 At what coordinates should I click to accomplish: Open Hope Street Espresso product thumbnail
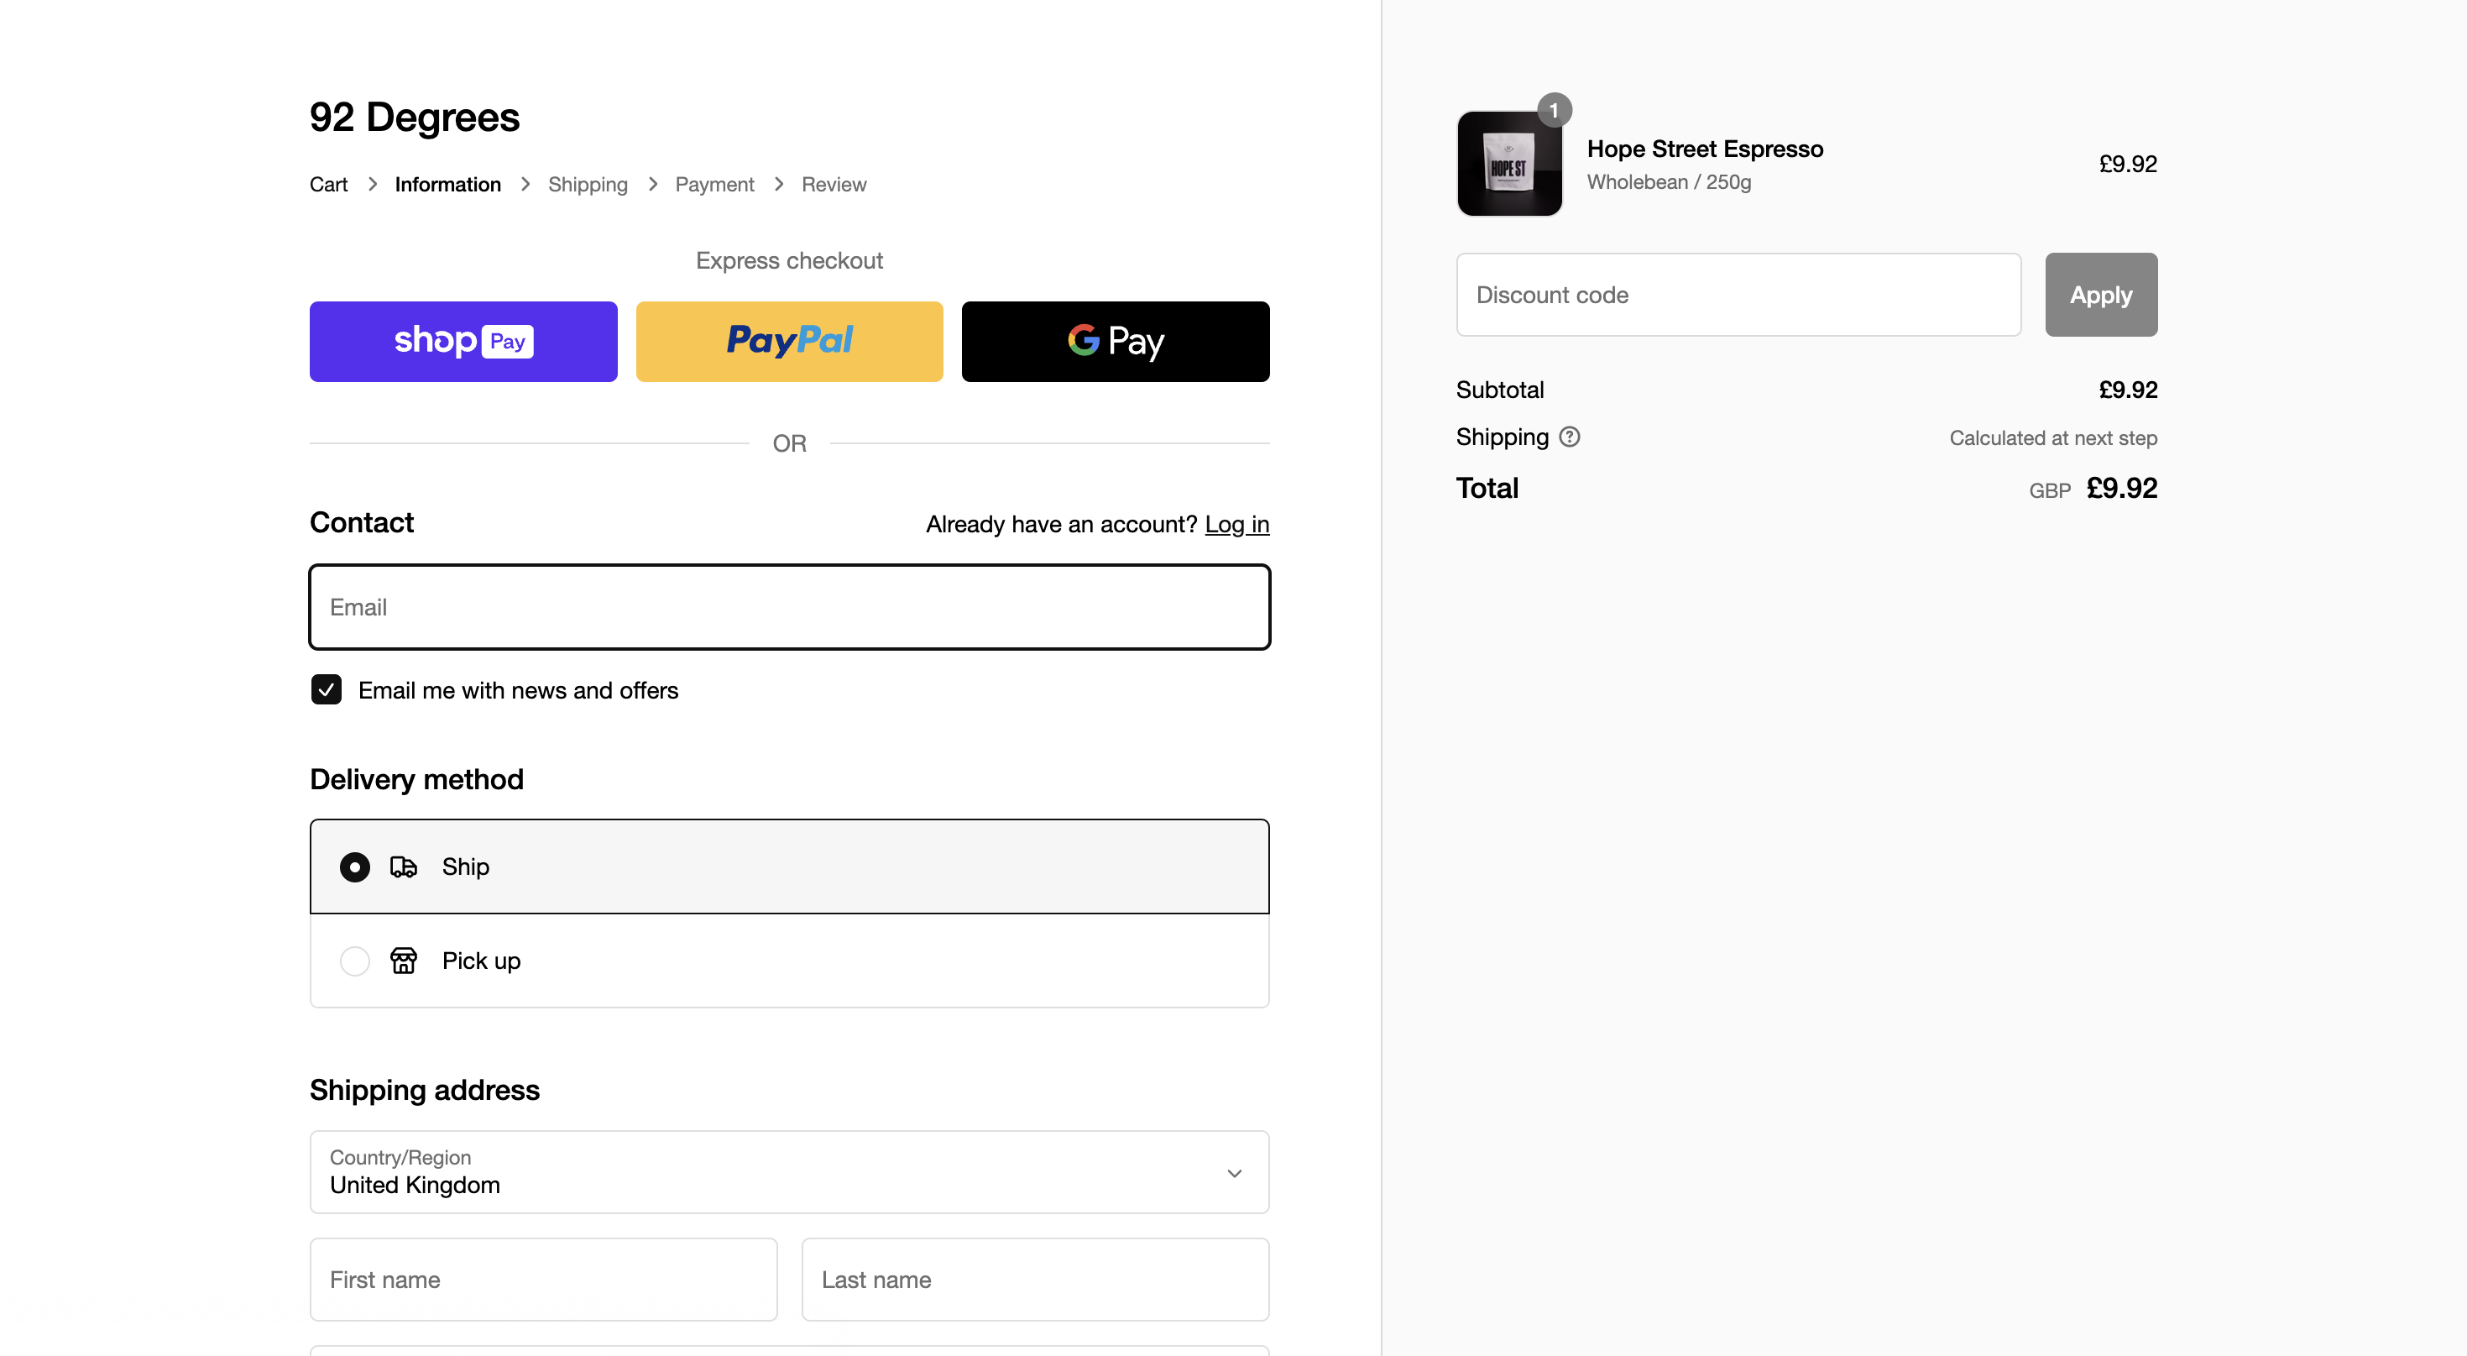click(x=1509, y=164)
